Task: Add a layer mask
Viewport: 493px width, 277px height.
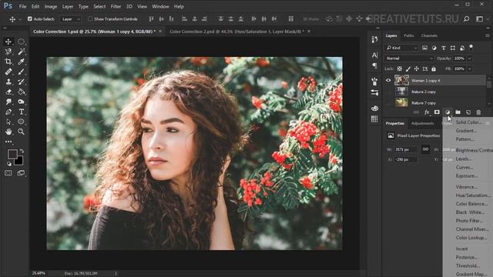Action: pos(437,112)
